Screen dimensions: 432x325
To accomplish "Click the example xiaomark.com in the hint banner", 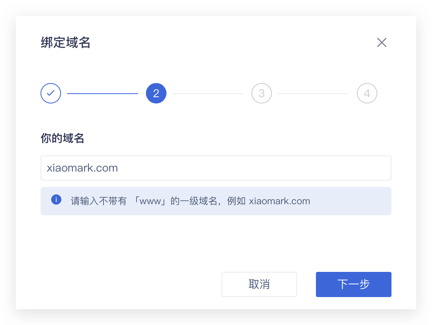I will [x=279, y=201].
